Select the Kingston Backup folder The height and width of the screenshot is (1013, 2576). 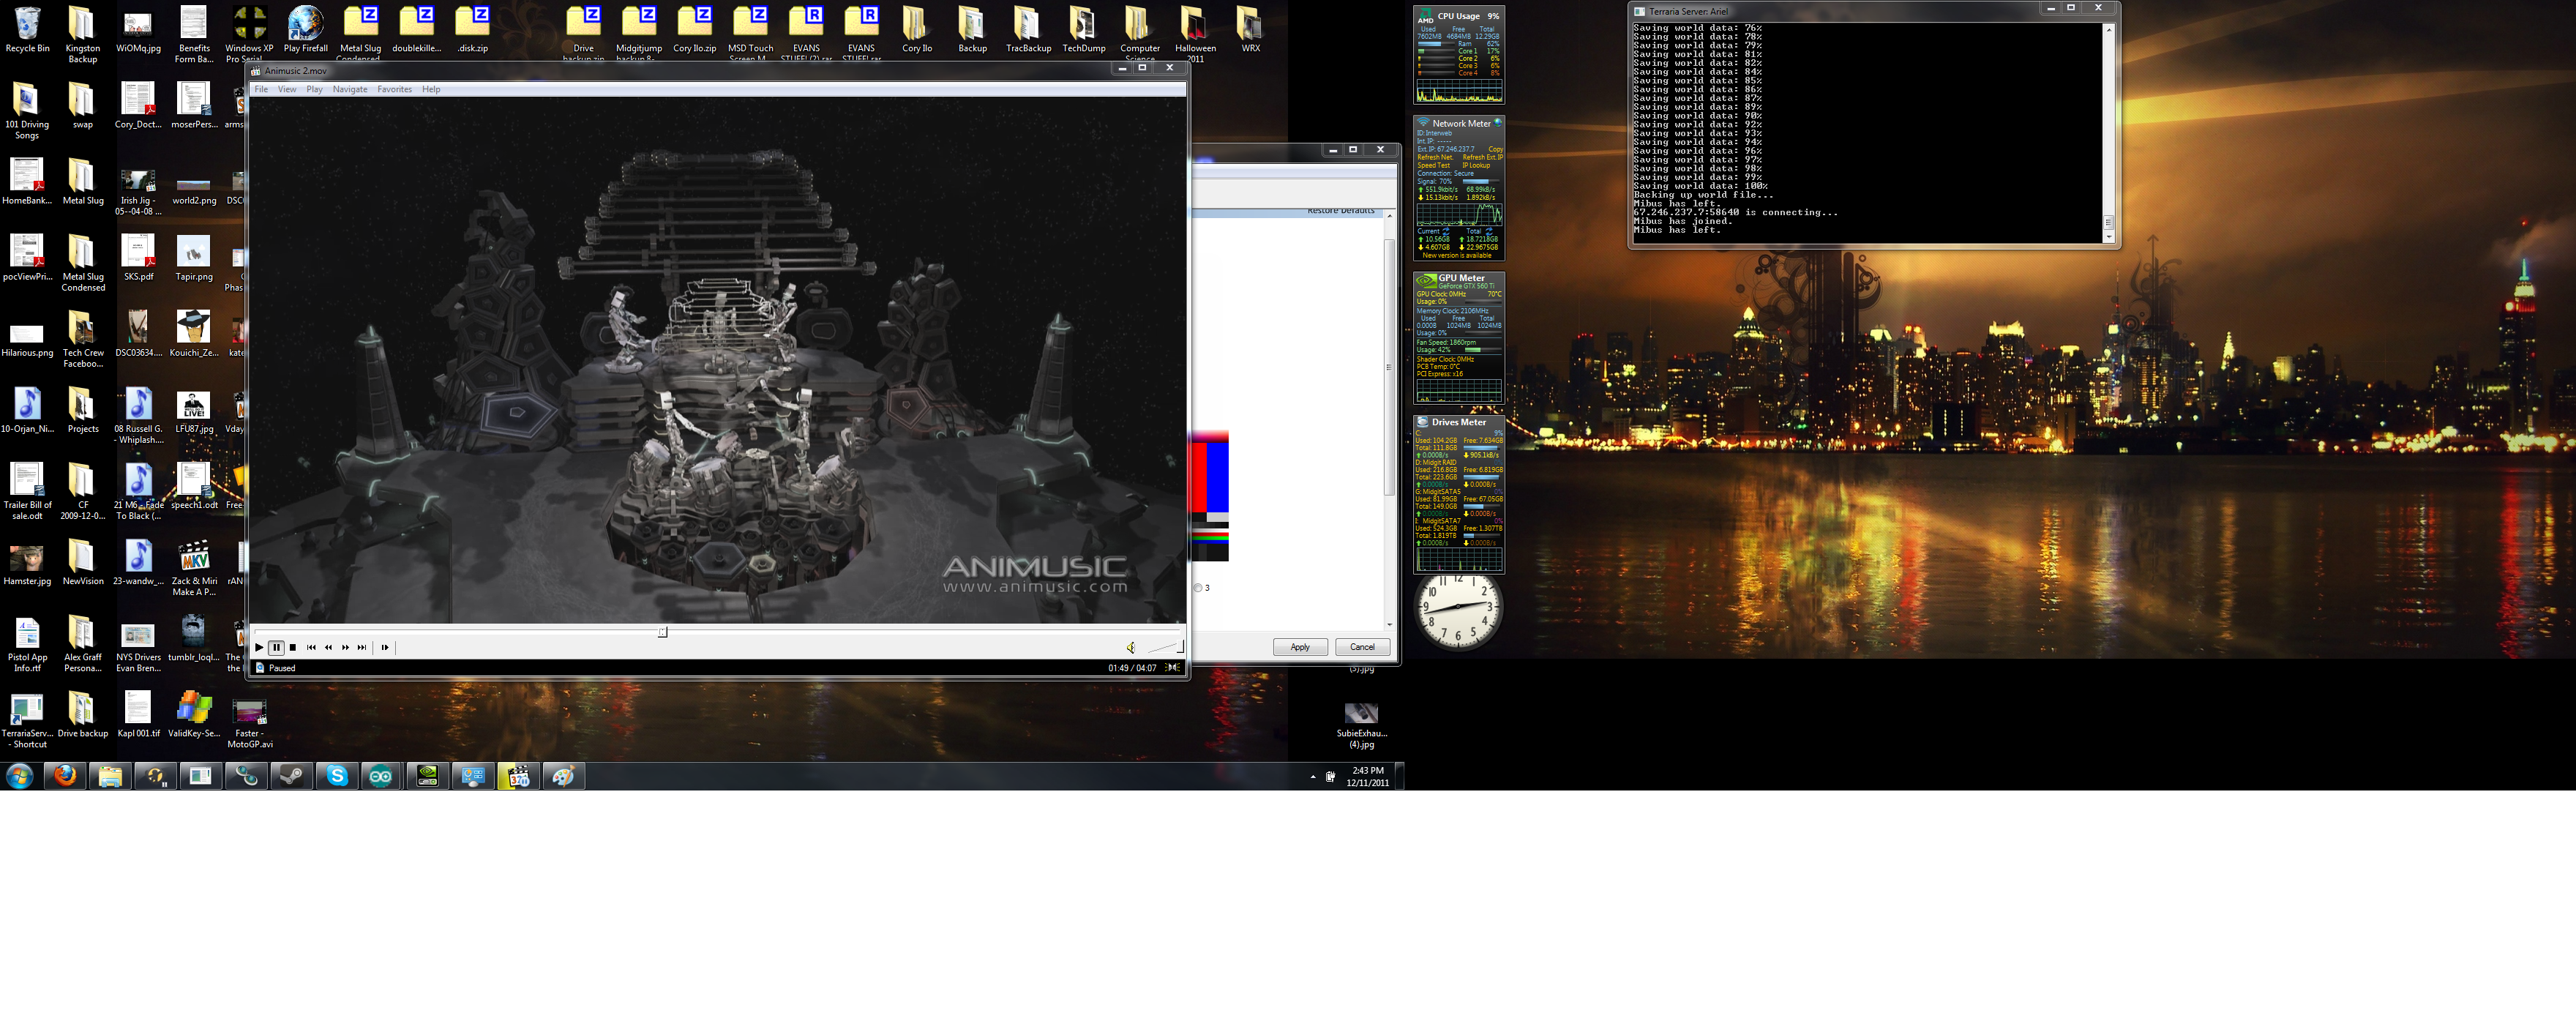(83, 35)
